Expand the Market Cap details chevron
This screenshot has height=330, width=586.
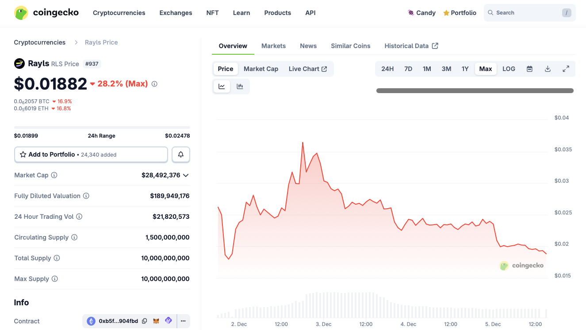coord(186,175)
